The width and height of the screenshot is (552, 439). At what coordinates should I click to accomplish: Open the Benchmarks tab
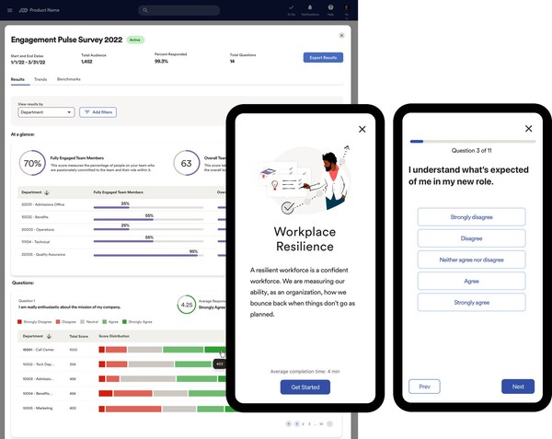pos(69,80)
